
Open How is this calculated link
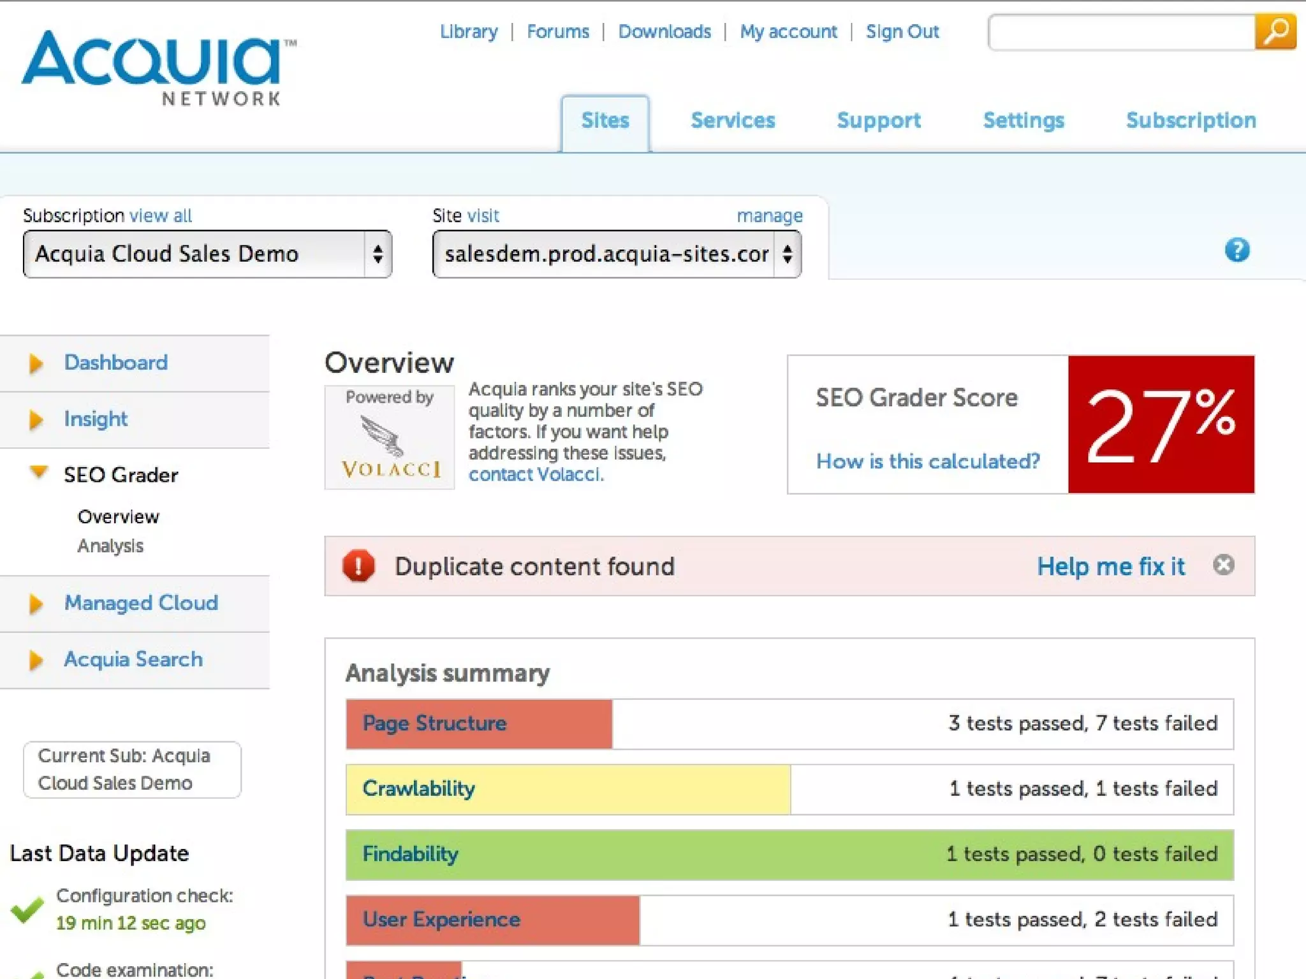tap(928, 461)
